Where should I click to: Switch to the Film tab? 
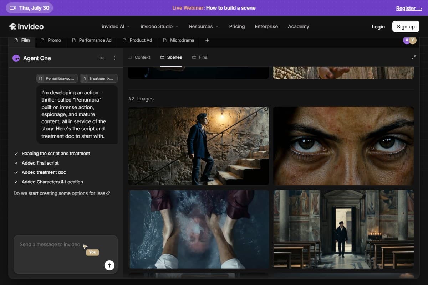click(x=22, y=40)
